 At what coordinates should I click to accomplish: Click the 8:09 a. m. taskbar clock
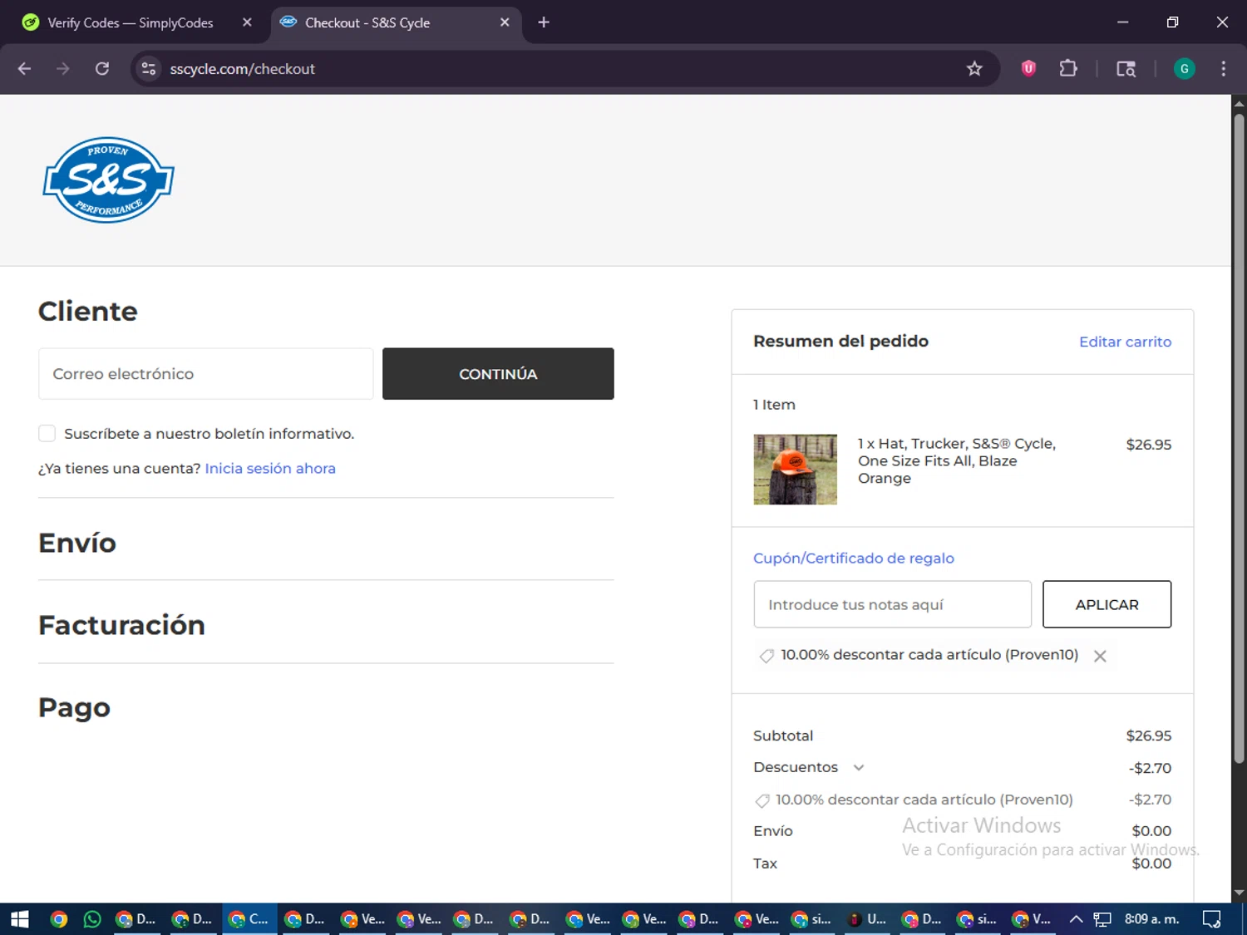pyautogui.click(x=1151, y=918)
